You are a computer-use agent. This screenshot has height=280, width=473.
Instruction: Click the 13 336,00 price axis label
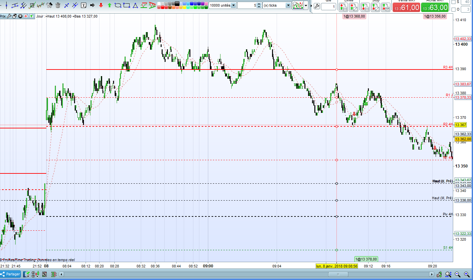(463, 200)
